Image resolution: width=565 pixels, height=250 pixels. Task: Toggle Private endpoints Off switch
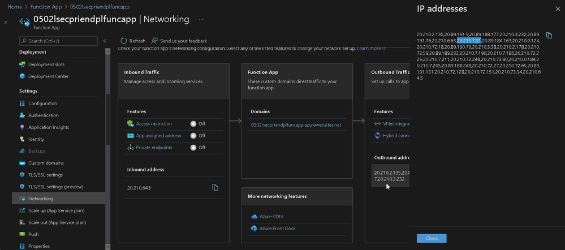pyautogui.click(x=193, y=147)
